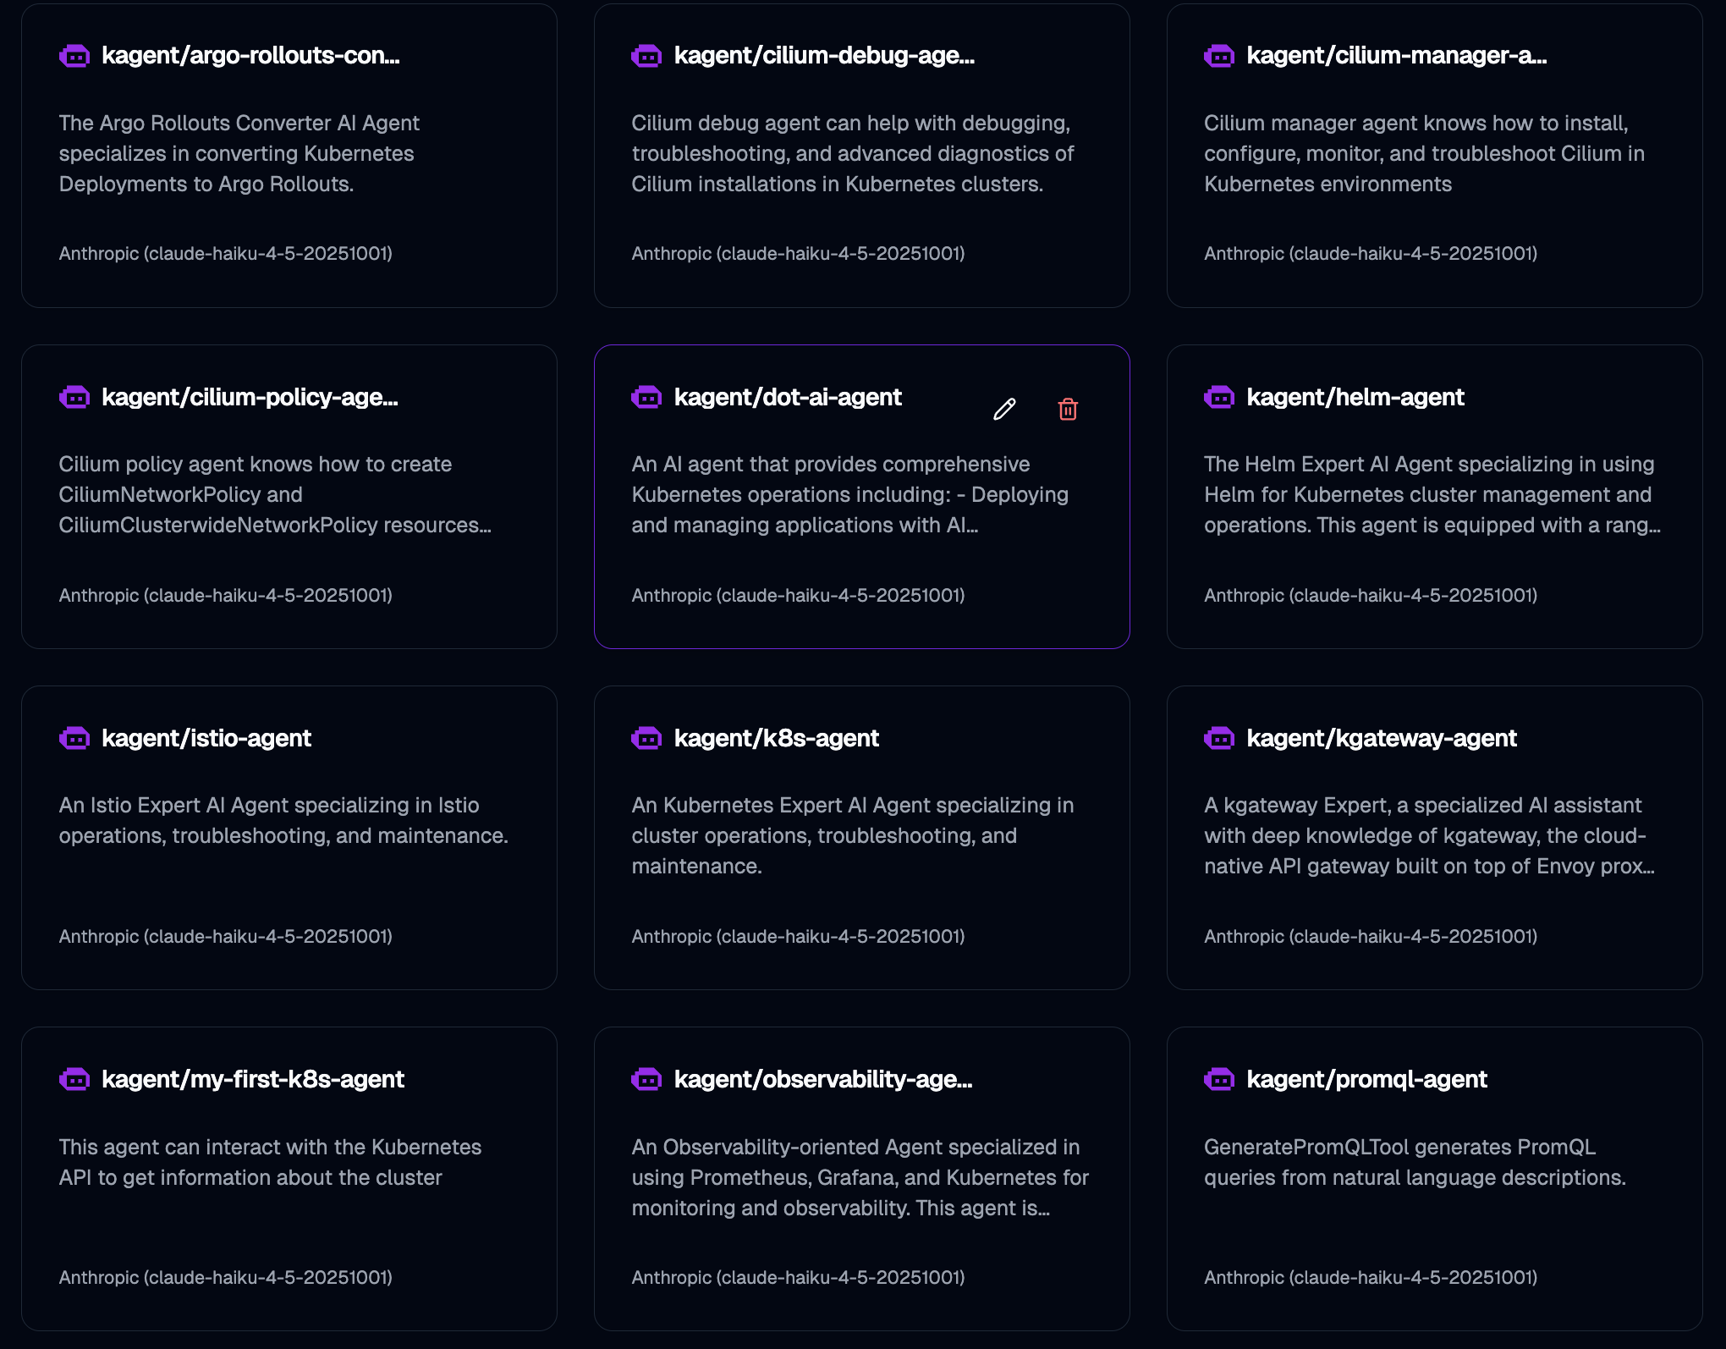
Task: Open the kagent/cilium-debug-age… agent title
Action: pyautogui.click(x=824, y=56)
